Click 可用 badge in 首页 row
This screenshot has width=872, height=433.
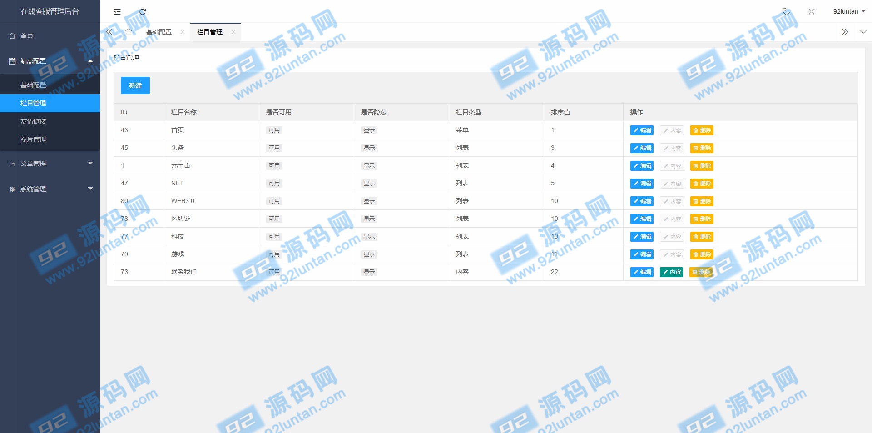coord(274,130)
